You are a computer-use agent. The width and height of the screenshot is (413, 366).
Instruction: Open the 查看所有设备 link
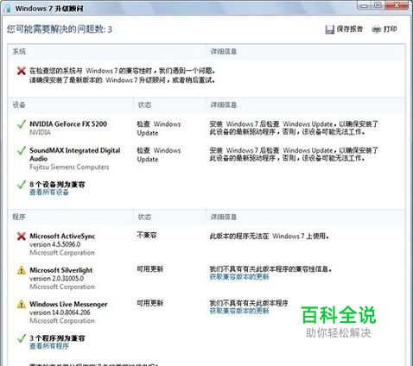click(49, 192)
